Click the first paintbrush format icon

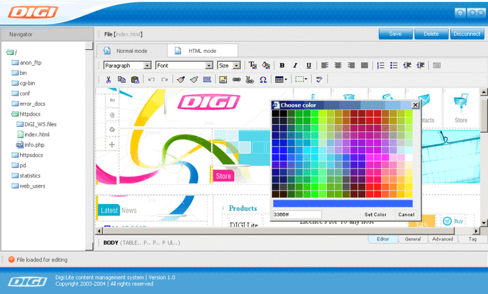point(181,80)
